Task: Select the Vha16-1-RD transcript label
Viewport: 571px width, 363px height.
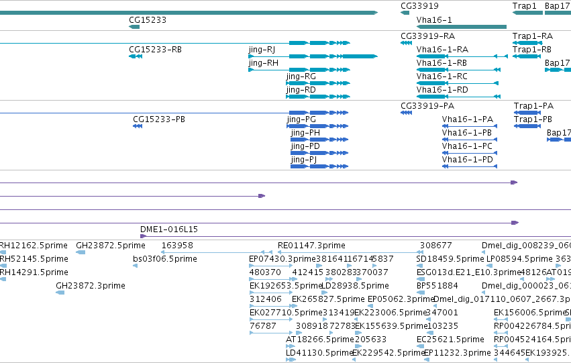Action: (442, 90)
